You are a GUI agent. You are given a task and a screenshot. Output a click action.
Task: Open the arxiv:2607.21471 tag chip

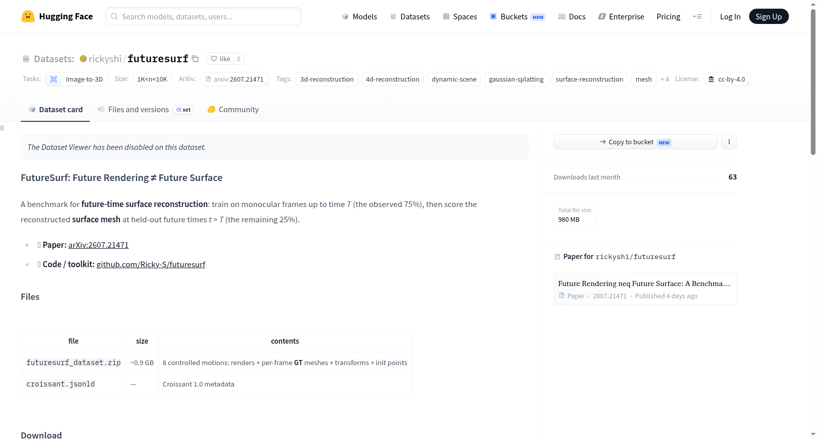(235, 79)
